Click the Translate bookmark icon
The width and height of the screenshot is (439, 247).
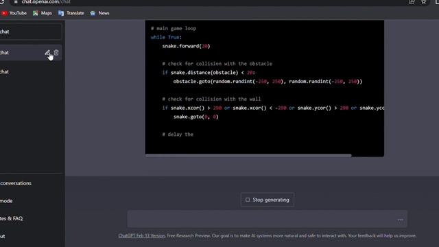tap(61, 13)
